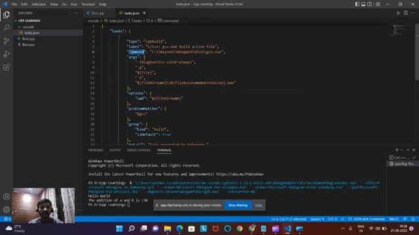Run the file with play button
Viewport: 419px width, 235px height.
(x=398, y=13)
